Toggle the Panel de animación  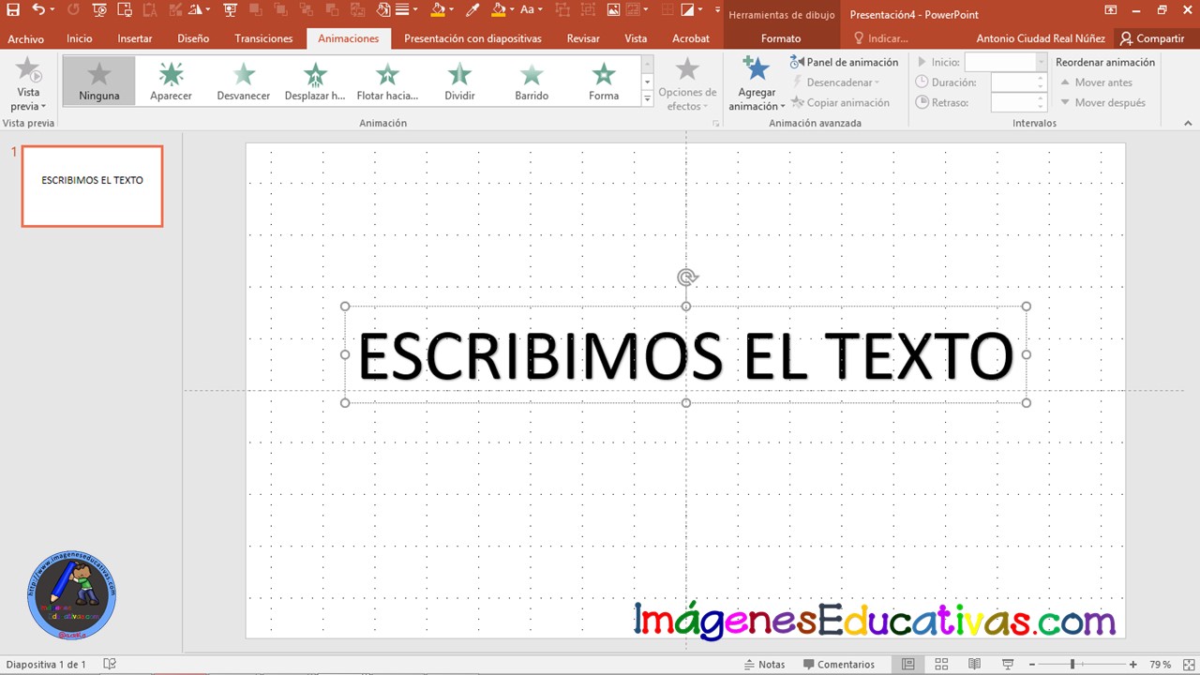(844, 62)
